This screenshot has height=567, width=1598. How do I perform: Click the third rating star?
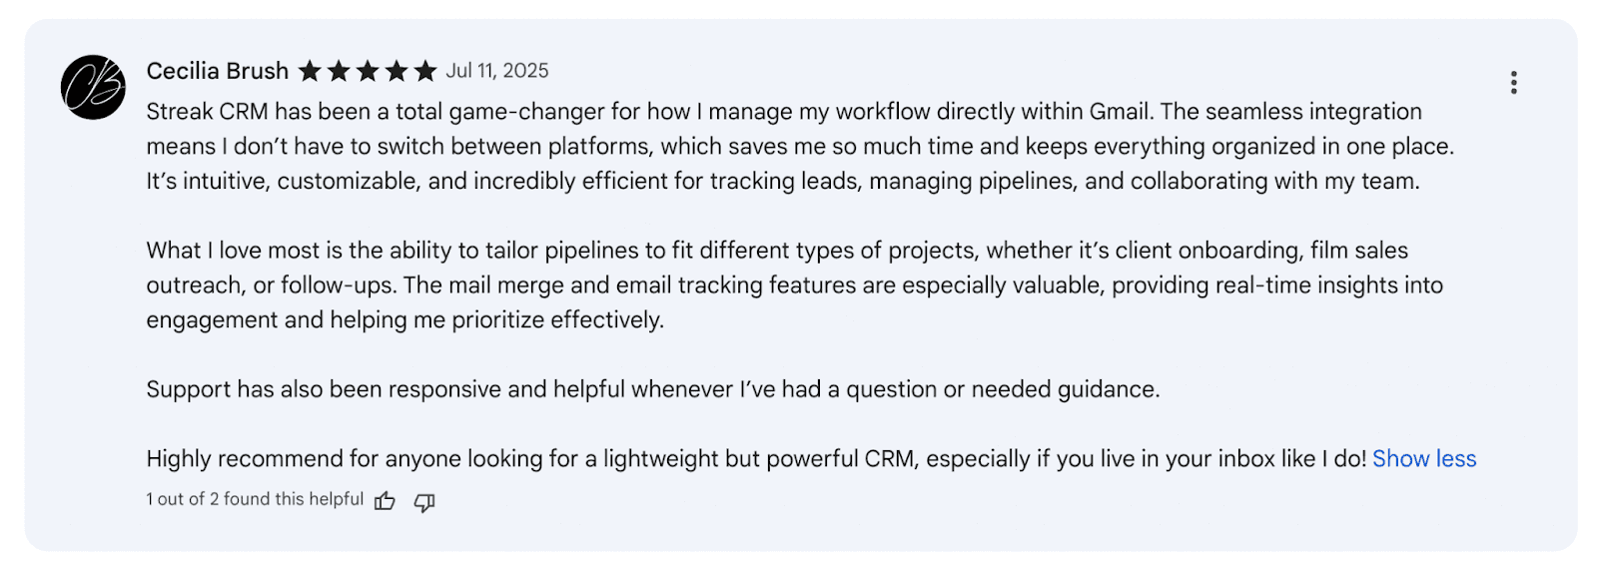[368, 71]
